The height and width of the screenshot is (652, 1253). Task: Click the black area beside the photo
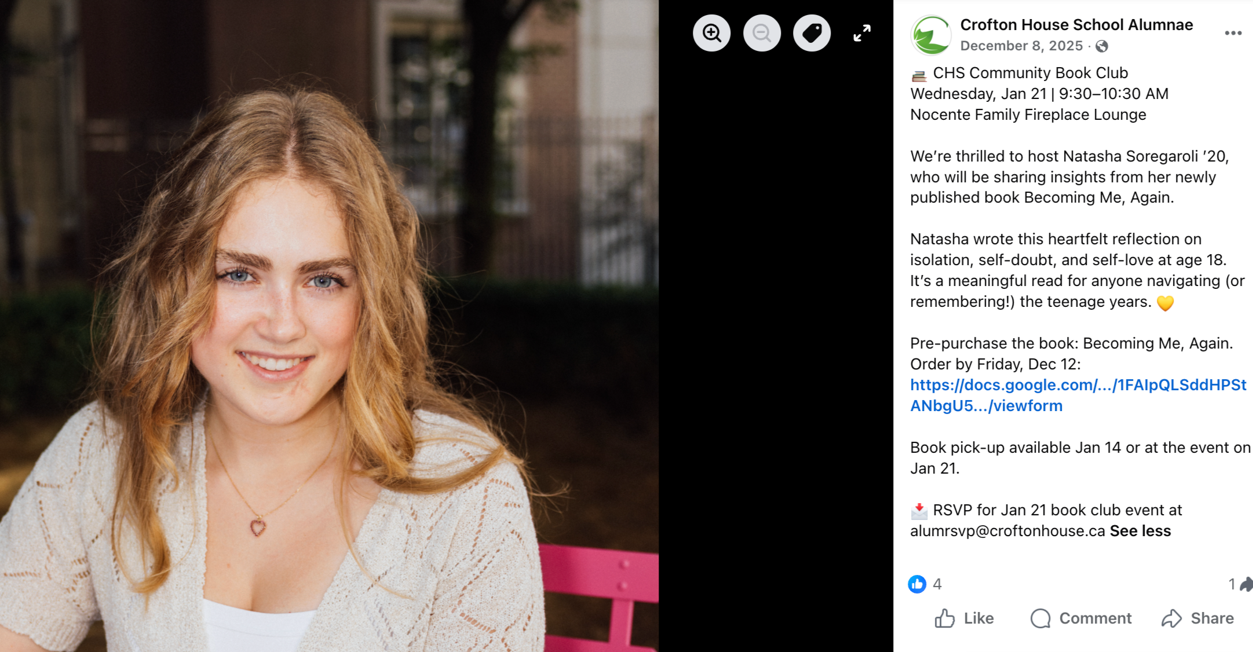[x=775, y=347]
